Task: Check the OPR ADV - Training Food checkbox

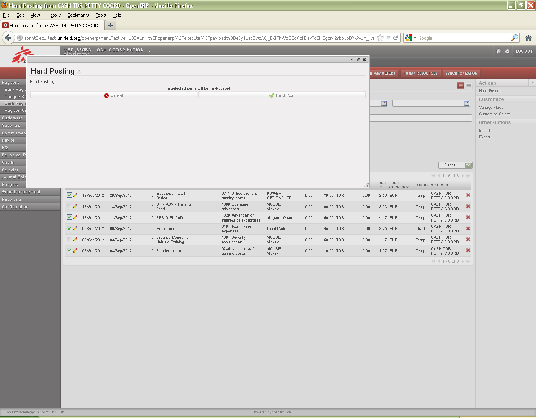Action: click(70, 206)
